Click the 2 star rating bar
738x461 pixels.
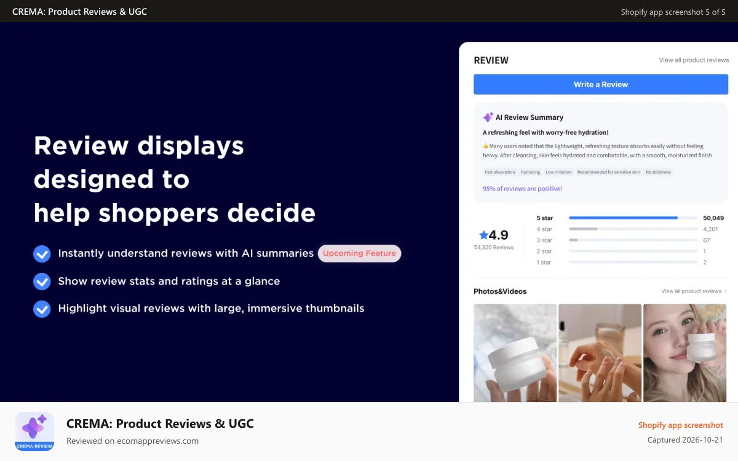(x=633, y=251)
